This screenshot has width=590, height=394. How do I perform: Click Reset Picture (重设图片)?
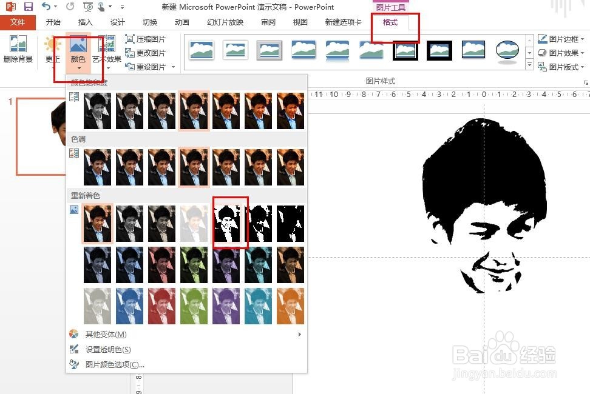click(x=145, y=67)
